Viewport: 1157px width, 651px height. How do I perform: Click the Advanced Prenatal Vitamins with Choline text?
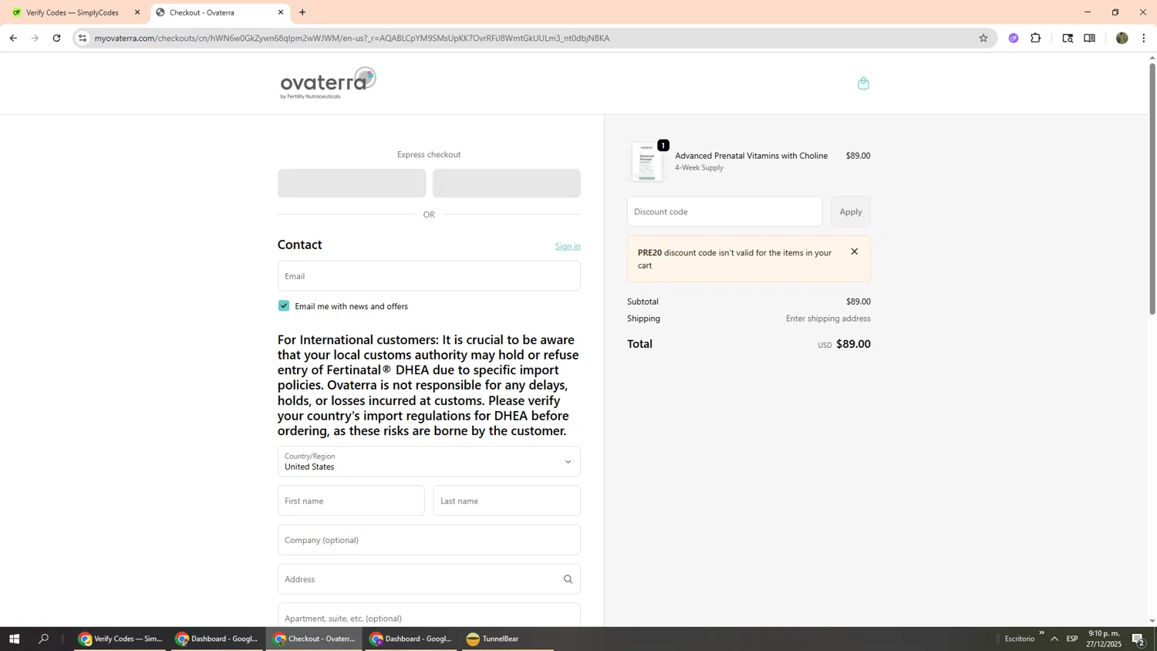pyautogui.click(x=751, y=156)
